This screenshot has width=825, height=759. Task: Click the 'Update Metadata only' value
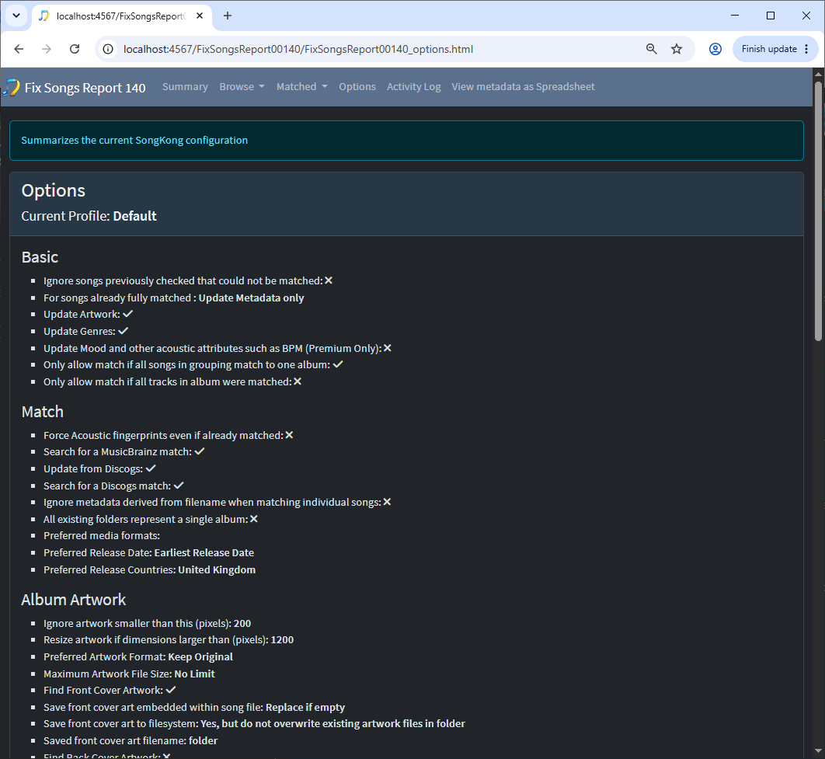[x=251, y=298]
